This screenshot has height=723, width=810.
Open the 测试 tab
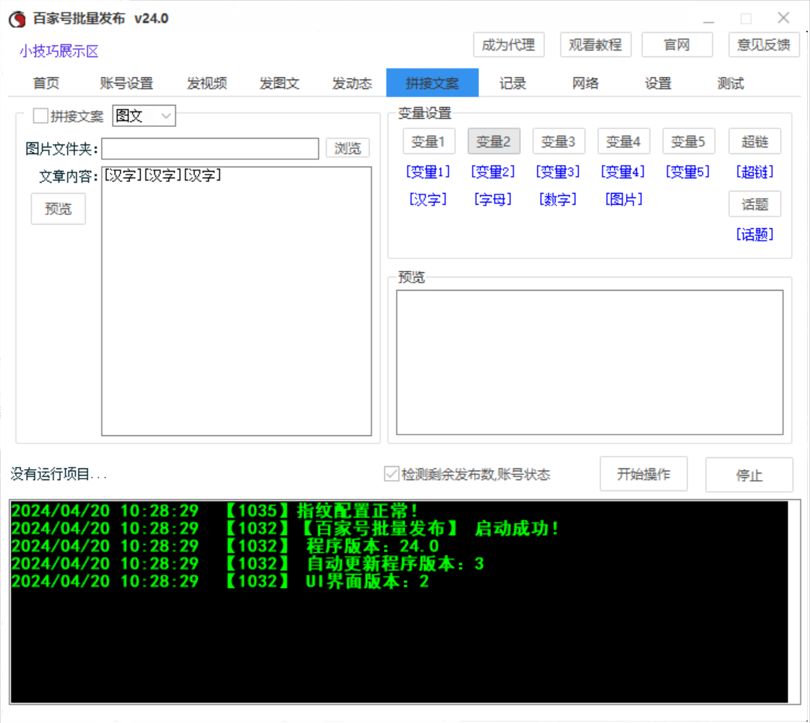tap(731, 83)
